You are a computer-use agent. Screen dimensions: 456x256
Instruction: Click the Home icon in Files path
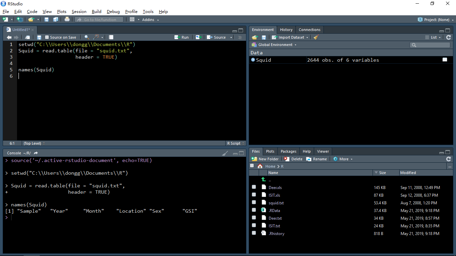coord(260,166)
